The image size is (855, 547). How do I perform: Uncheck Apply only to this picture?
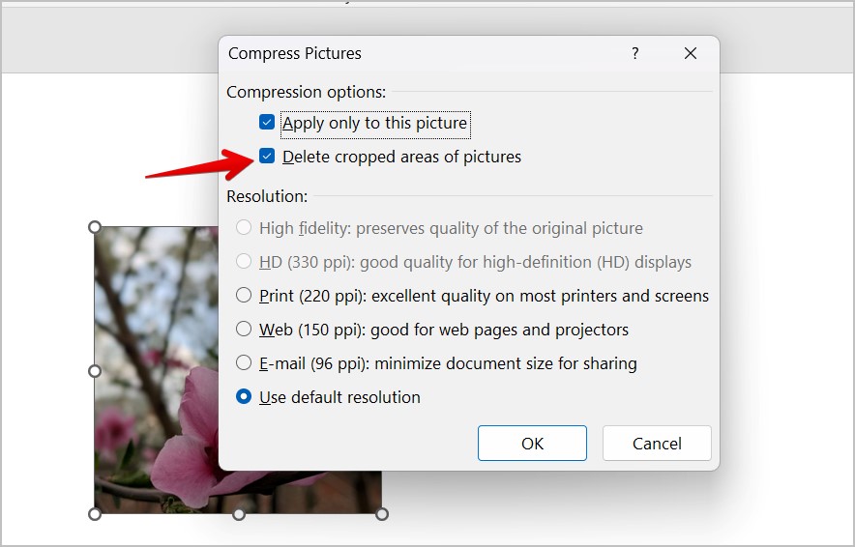[x=267, y=122]
